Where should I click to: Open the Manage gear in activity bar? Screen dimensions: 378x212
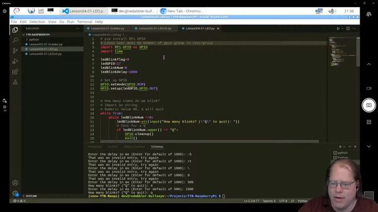point(15,193)
